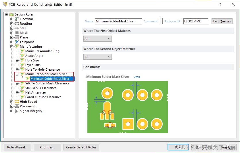
Task: Click the Testpoint category icon
Action: click(x=17, y=42)
